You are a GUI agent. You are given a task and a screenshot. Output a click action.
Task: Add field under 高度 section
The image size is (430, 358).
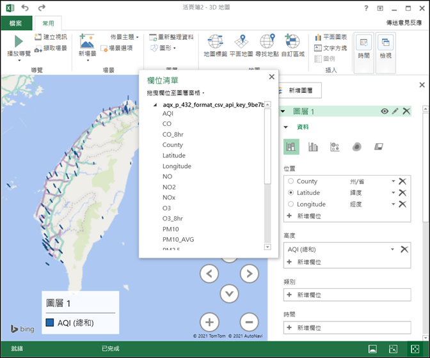pyautogui.click(x=304, y=262)
